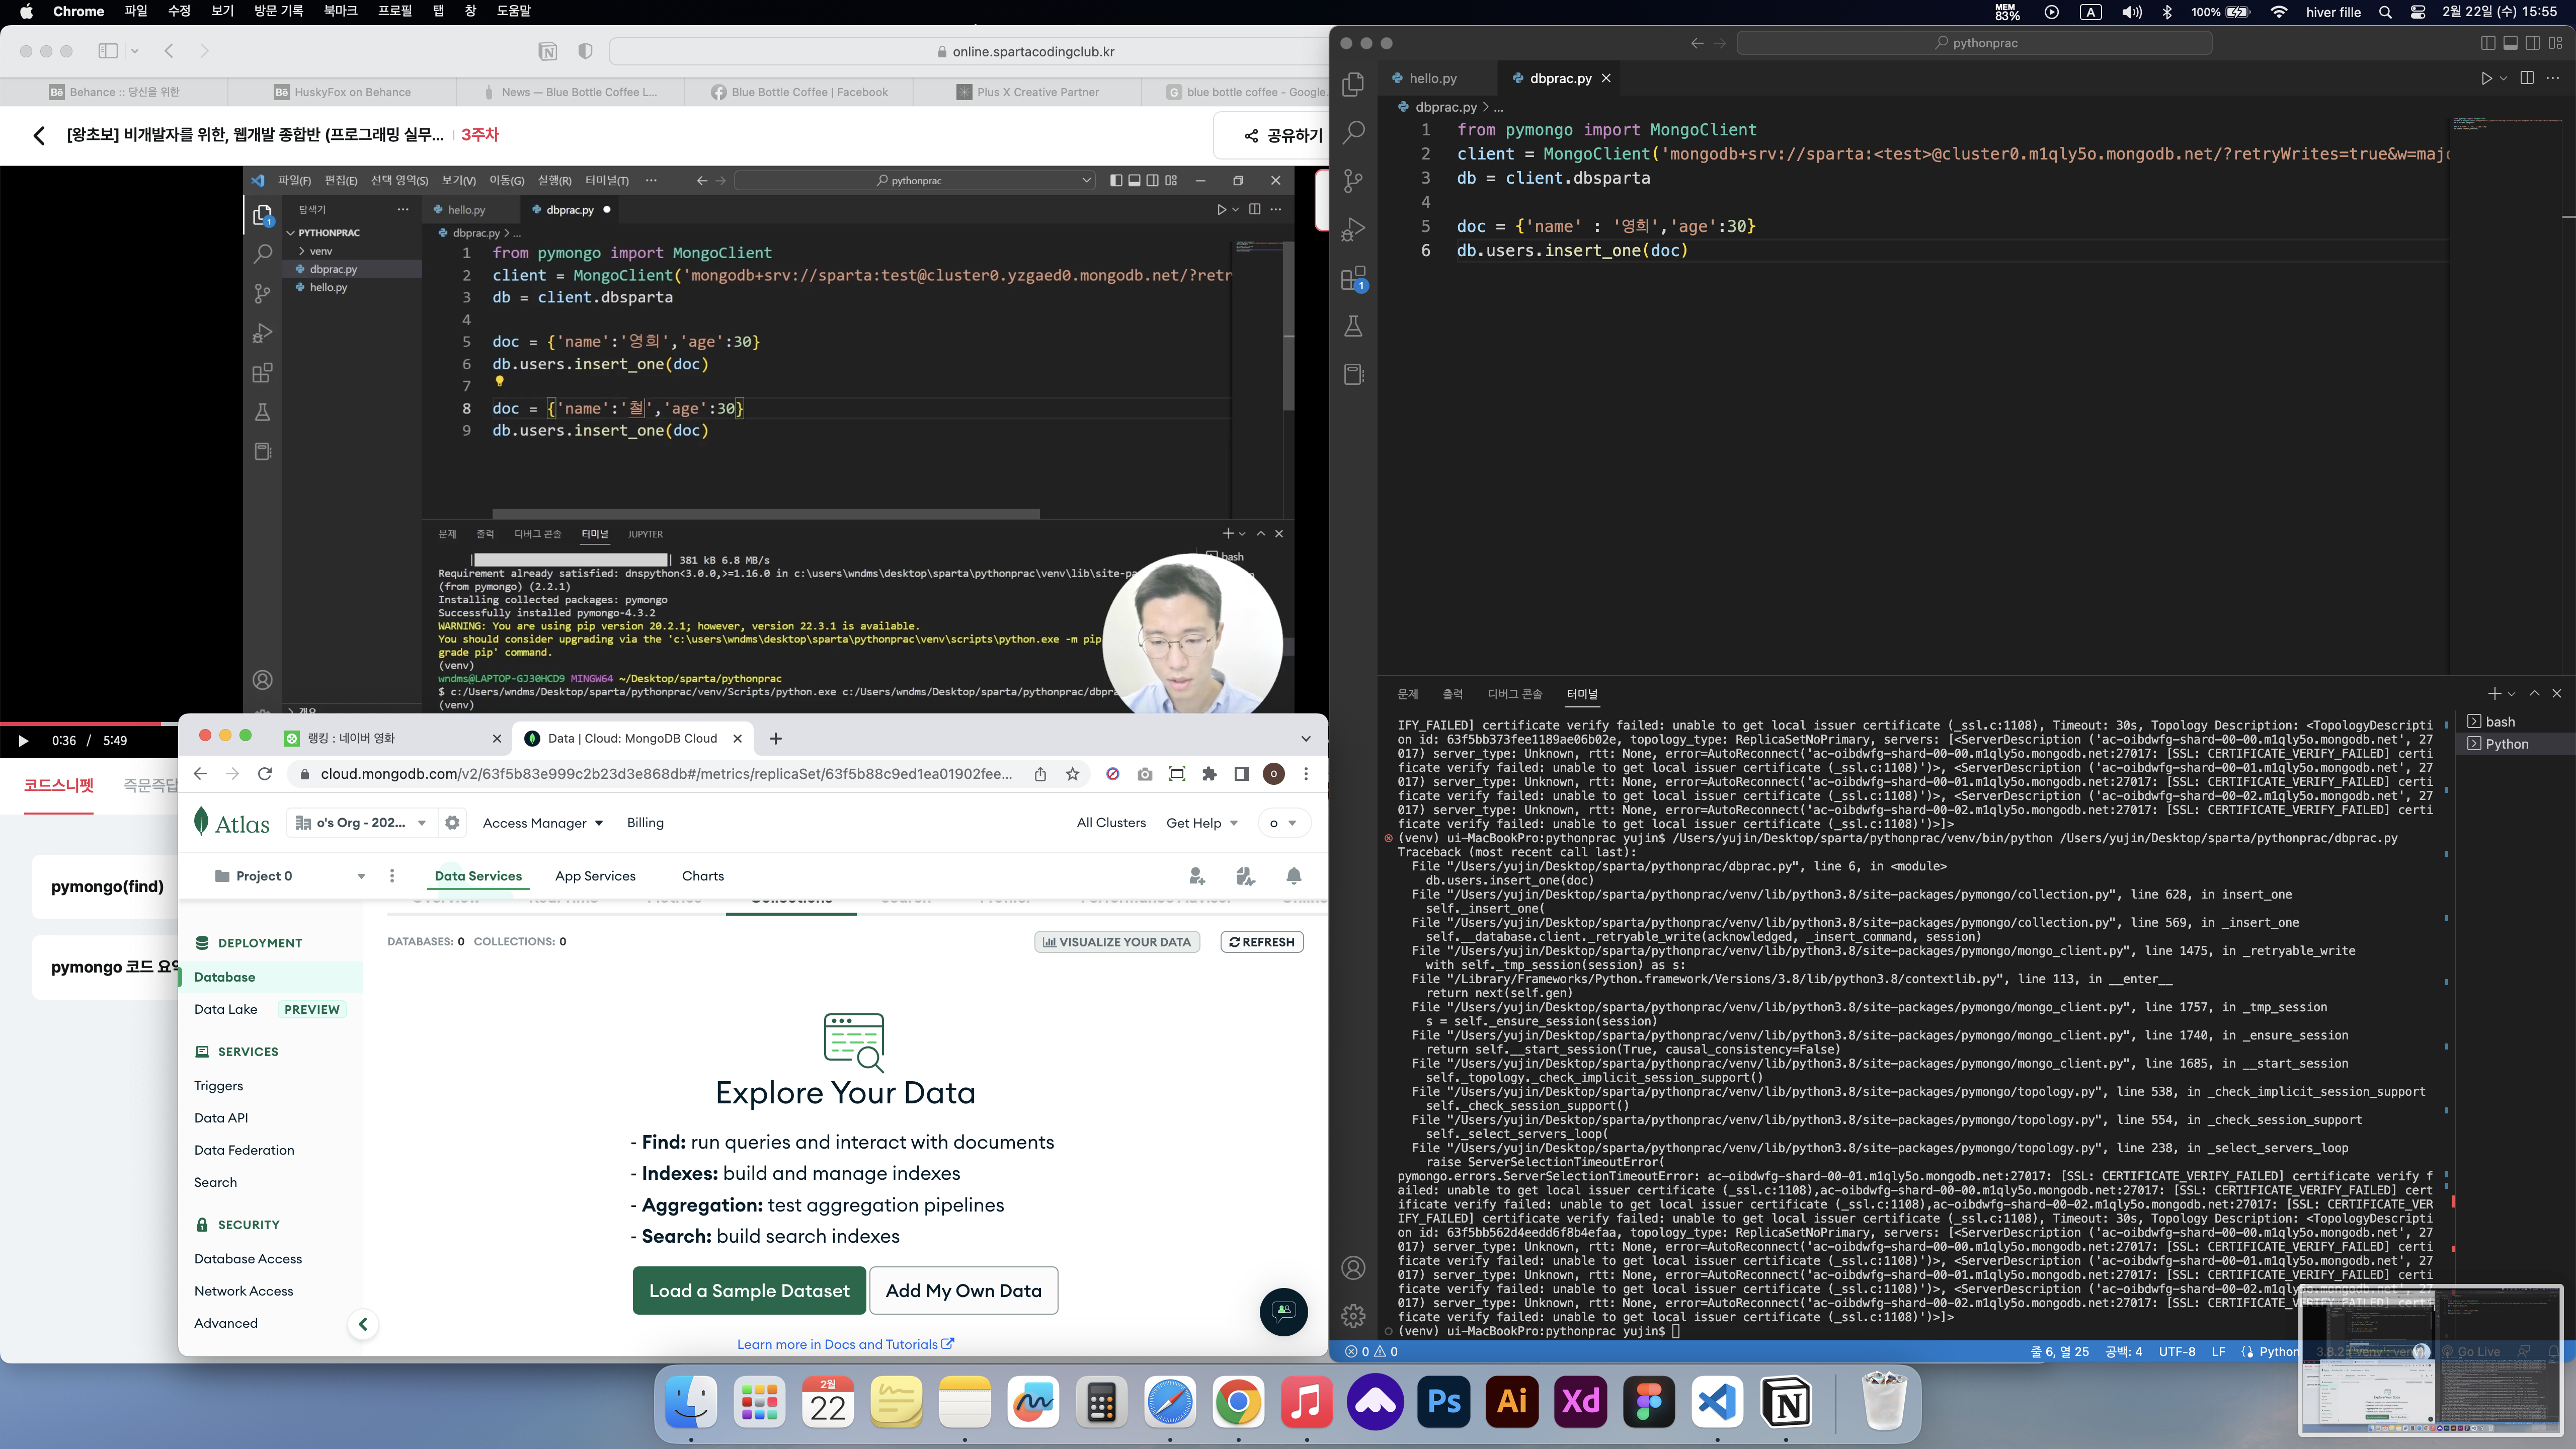
Task: Open Search in right VS Code activity bar
Action: point(1353,132)
